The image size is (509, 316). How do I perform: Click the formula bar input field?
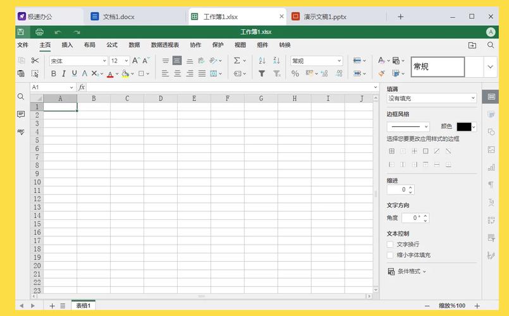coord(230,87)
